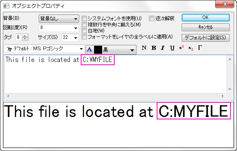The height and width of the screenshot is (151, 237).
Task: Click the preview text 'This file is located at'
Action: tap(79, 111)
